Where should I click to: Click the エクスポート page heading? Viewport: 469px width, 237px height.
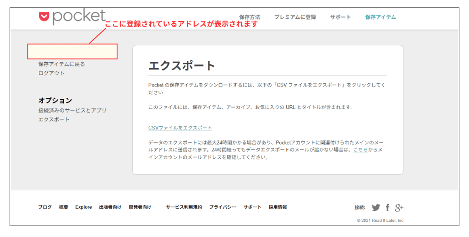pos(181,65)
